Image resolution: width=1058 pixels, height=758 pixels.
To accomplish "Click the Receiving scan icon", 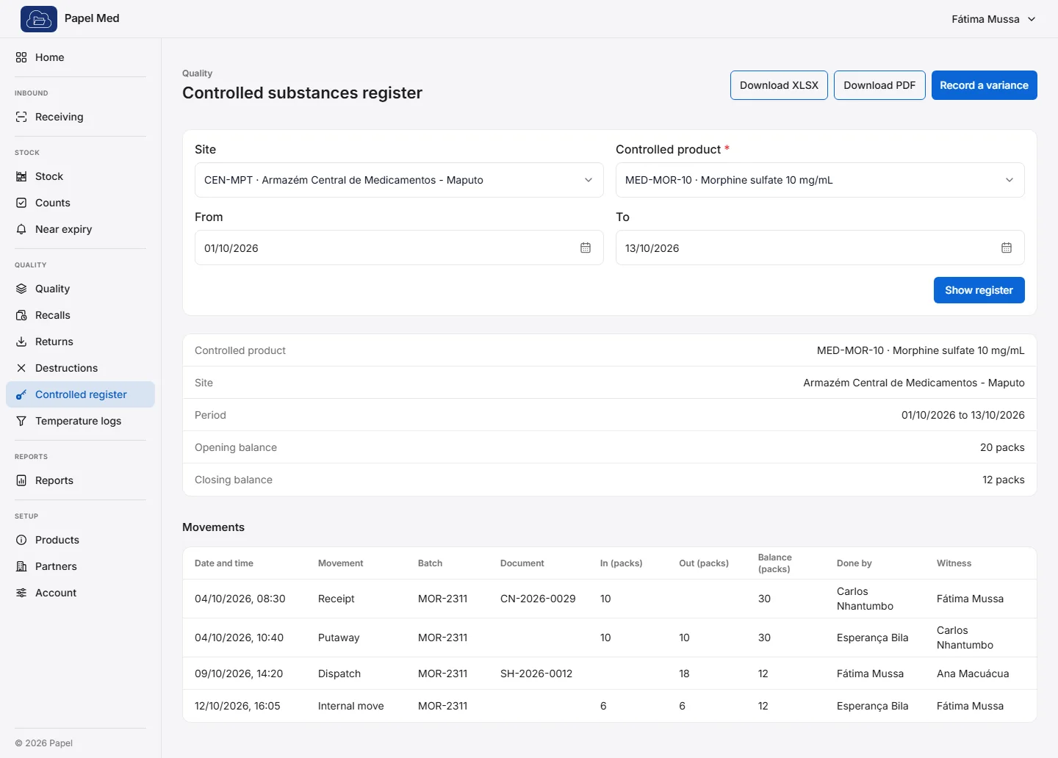I will click(x=21, y=117).
